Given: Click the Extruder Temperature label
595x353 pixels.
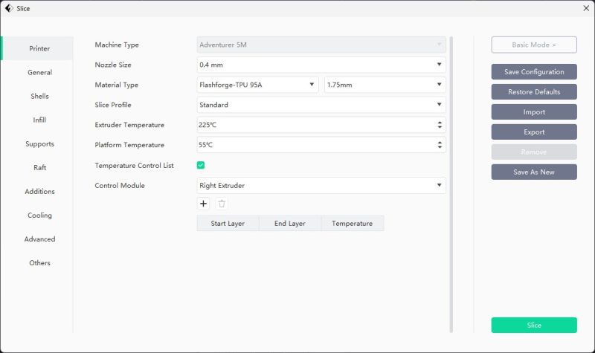Looking at the screenshot, I should 129,125.
